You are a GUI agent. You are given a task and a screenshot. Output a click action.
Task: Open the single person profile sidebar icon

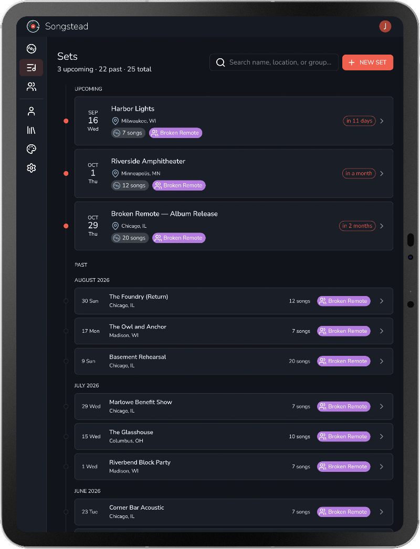[x=31, y=111]
